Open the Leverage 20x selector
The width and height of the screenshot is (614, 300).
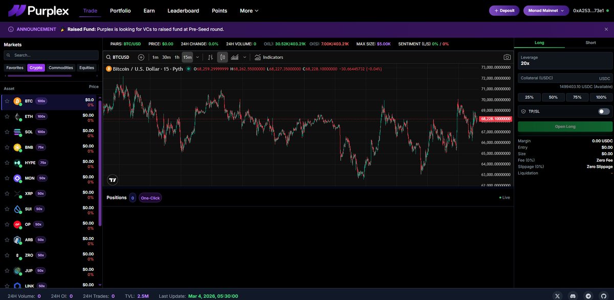(565, 61)
